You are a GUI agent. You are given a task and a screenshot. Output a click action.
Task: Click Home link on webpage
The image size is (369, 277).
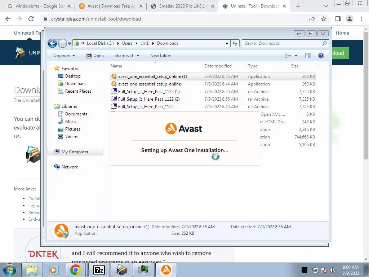342,33
